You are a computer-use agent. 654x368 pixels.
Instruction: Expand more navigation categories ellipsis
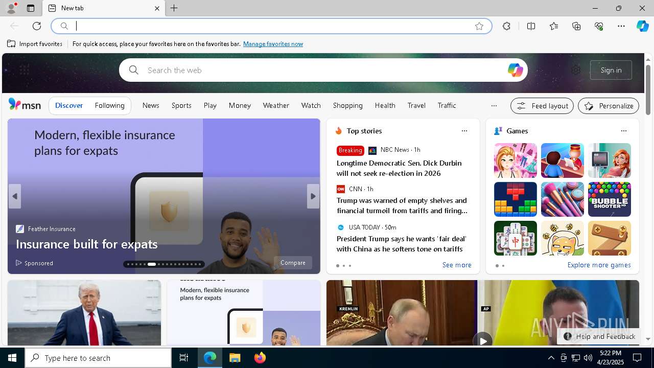pyautogui.click(x=494, y=105)
